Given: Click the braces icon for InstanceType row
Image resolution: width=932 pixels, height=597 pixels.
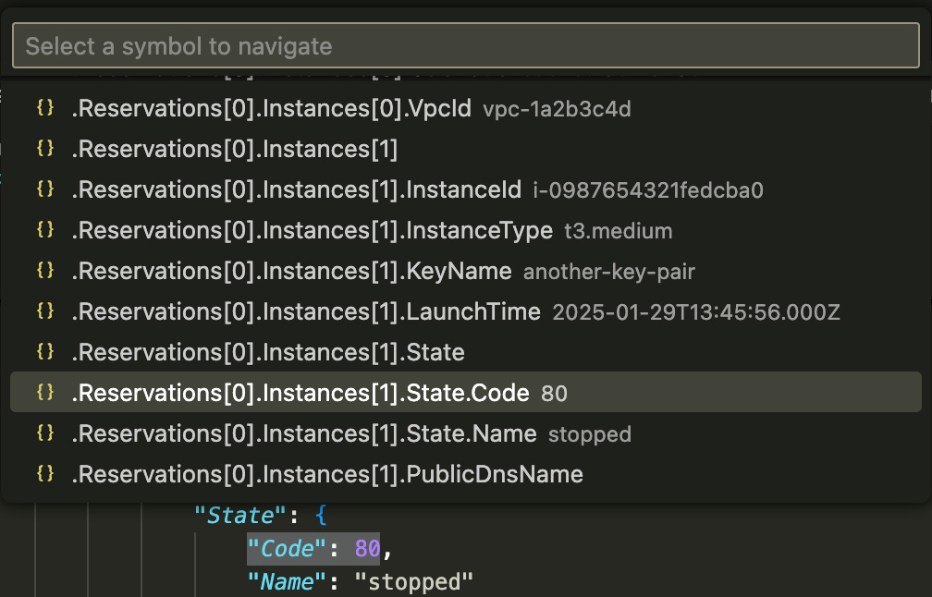Looking at the screenshot, I should [45, 230].
